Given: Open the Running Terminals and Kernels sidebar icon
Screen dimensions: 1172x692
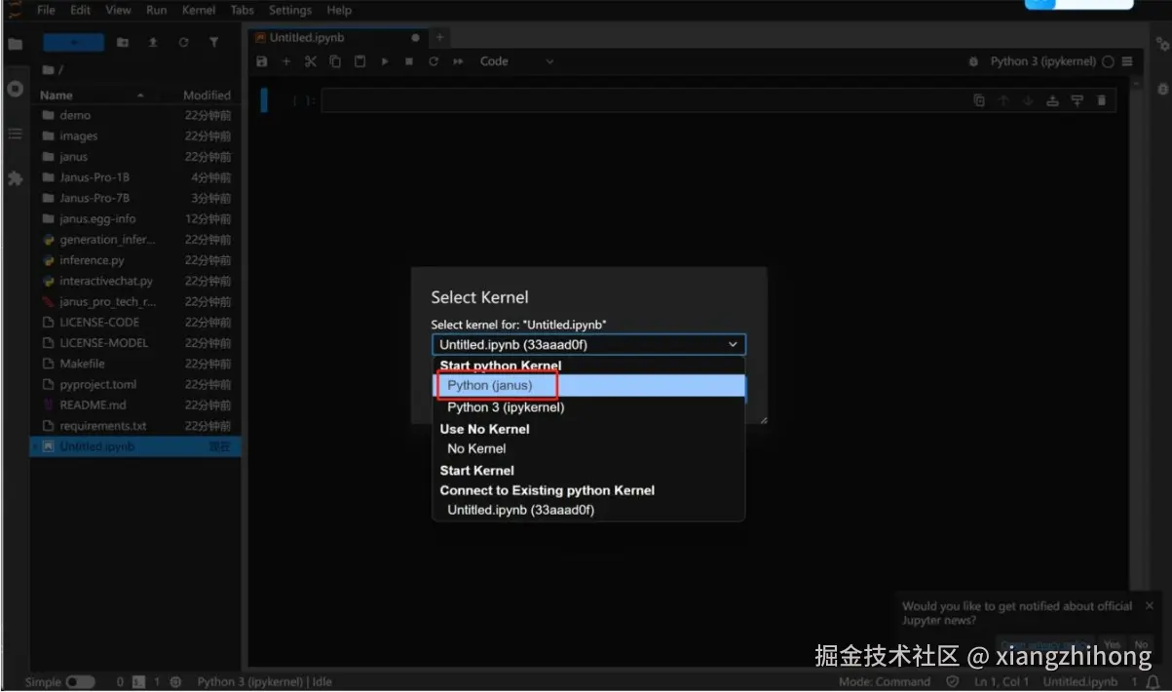Looking at the screenshot, I should click(x=15, y=89).
